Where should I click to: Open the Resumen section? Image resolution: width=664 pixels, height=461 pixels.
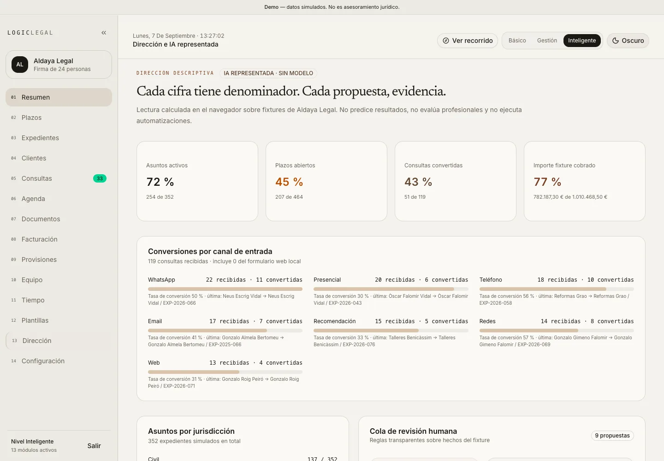pos(59,97)
